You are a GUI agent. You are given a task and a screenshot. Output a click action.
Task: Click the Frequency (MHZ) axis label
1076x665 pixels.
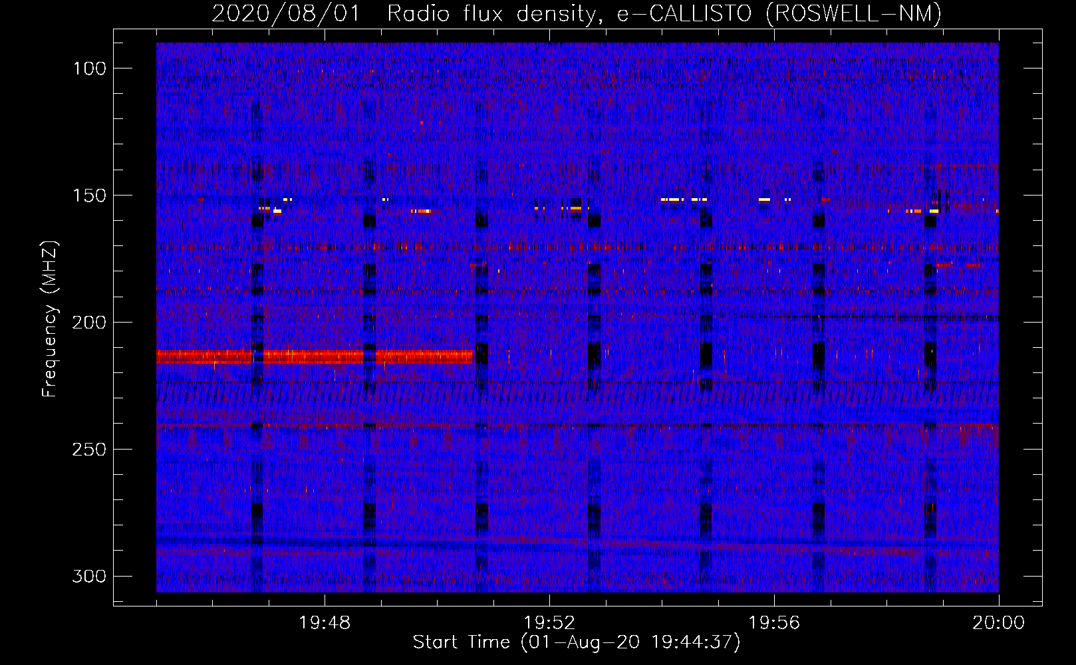[50, 319]
